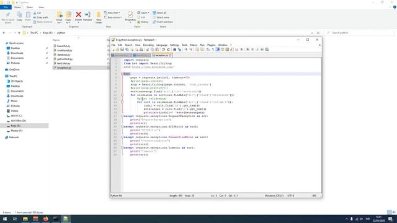This screenshot has height=223, width=397.
Task: Toggle Synchronize vertical scrolling in Notepad++ toolbar
Action: 197,50
